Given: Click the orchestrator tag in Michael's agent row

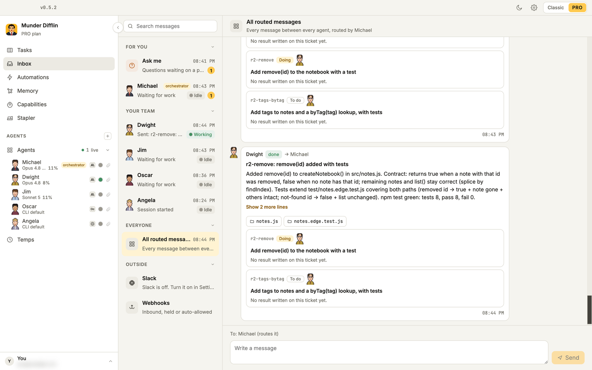Looking at the screenshot, I should click(74, 165).
